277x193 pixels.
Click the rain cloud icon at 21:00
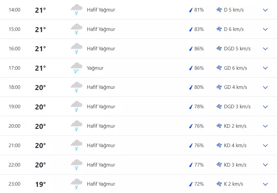tap(77, 145)
